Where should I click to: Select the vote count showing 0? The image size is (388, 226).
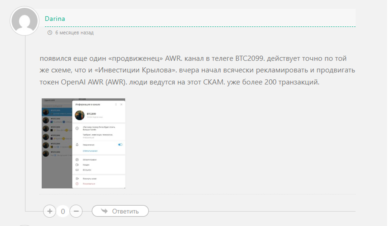pyautogui.click(x=63, y=211)
